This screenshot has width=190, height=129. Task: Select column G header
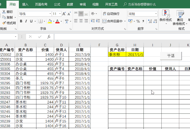[x=117, y=45]
